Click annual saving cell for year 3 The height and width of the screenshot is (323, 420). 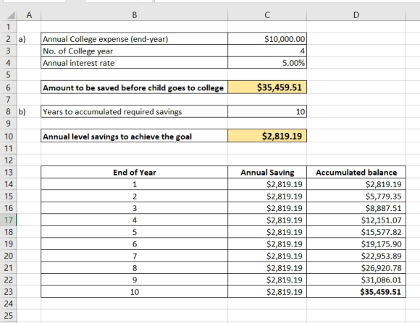pyautogui.click(x=267, y=208)
